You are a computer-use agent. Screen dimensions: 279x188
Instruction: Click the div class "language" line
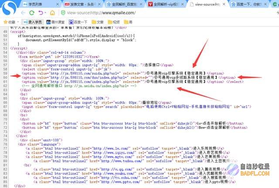39,144
